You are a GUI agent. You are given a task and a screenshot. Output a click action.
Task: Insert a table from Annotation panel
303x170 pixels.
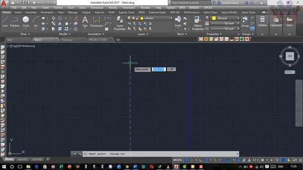tap(107, 29)
